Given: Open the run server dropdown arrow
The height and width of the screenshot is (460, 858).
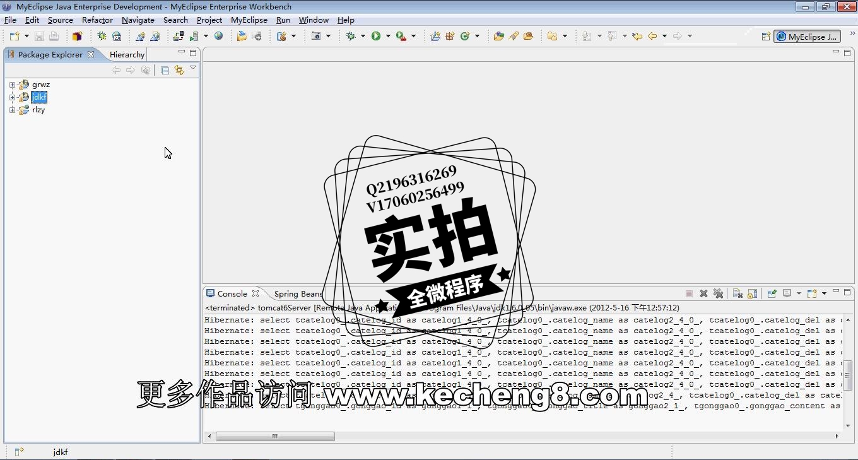Looking at the screenshot, I should (x=206, y=37).
